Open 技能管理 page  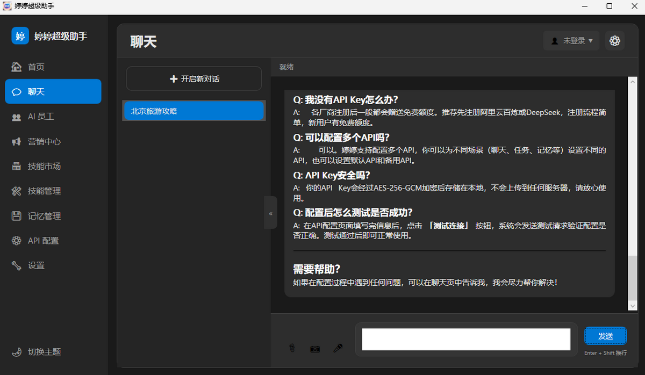[x=53, y=191]
